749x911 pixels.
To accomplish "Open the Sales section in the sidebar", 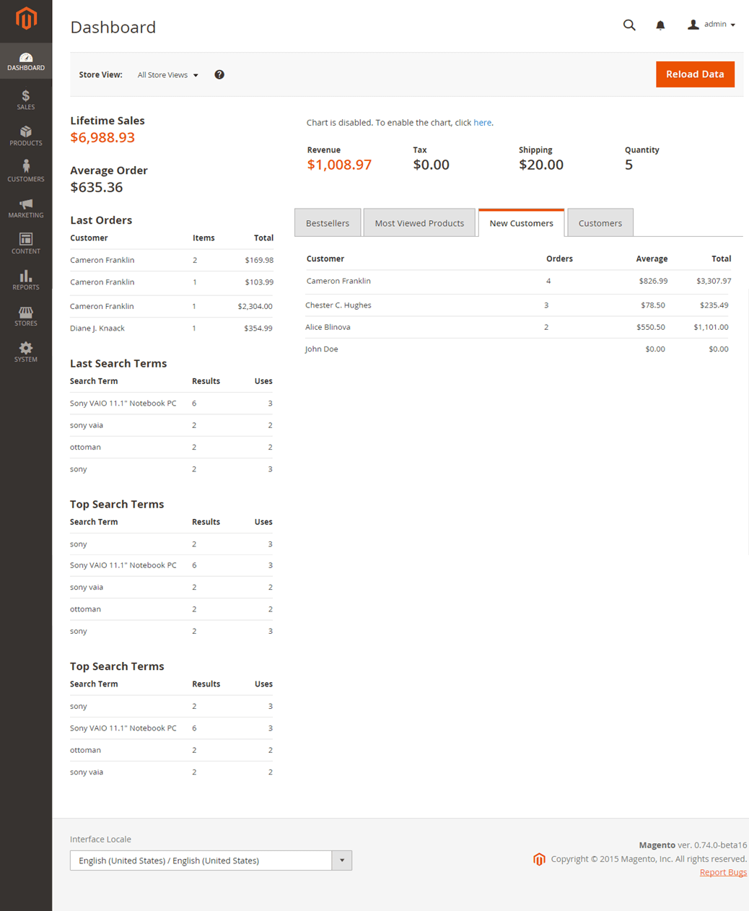I will click(x=25, y=100).
